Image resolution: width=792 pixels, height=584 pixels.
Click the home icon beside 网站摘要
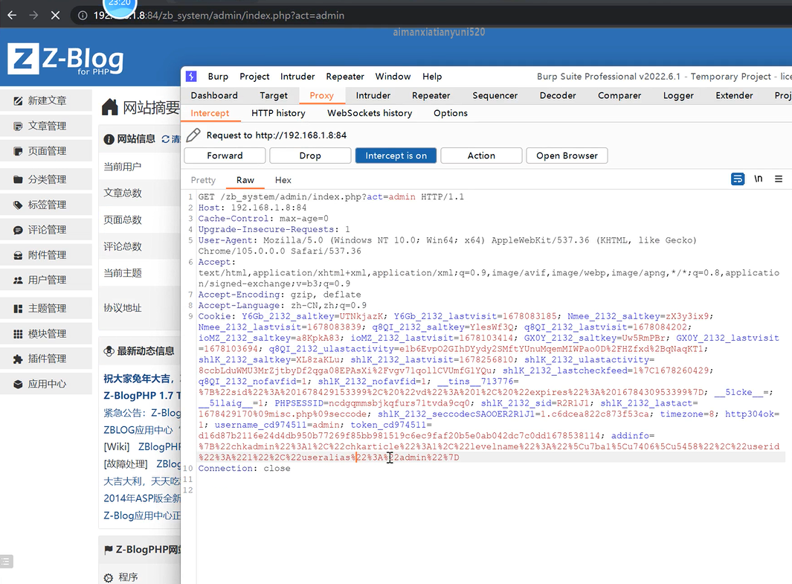[109, 107]
